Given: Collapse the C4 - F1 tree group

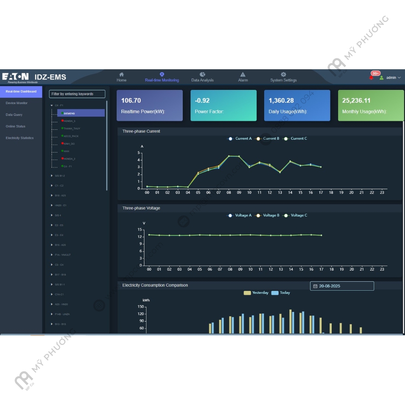Looking at the screenshot, I should pyautogui.click(x=52, y=105).
